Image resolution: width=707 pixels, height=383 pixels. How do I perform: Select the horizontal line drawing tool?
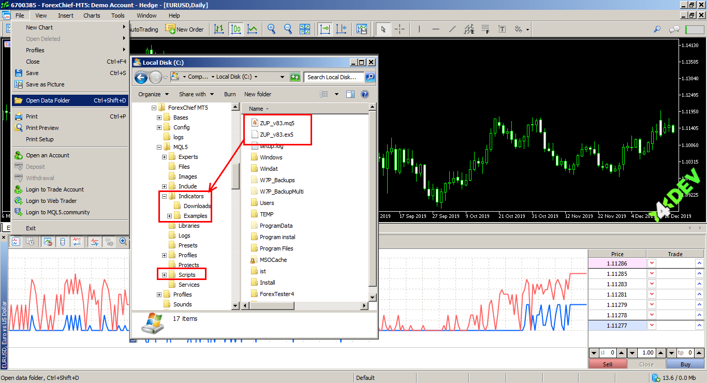coord(436,30)
